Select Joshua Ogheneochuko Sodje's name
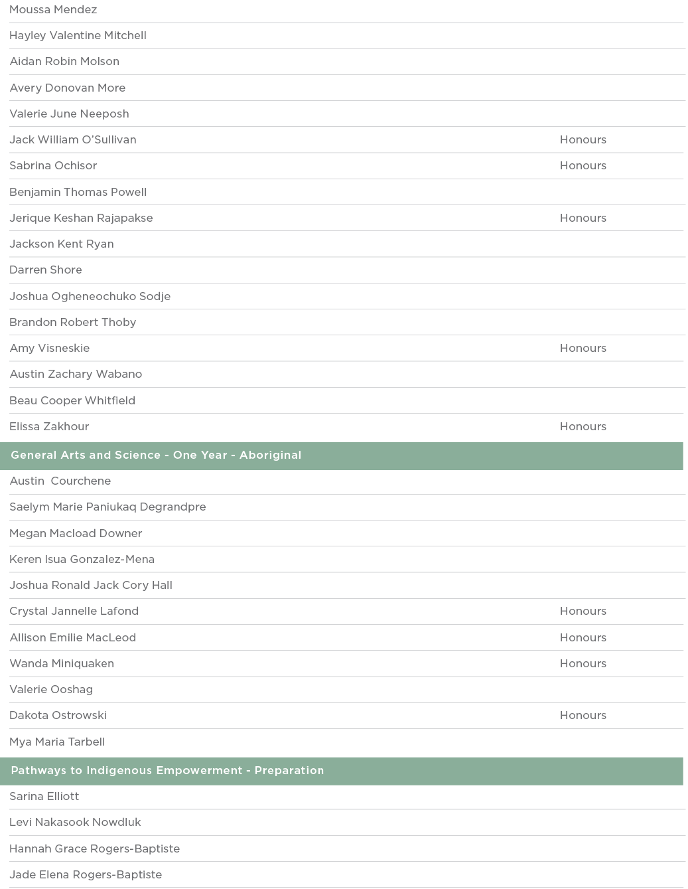Viewport: 688px width, 889px height. pos(90,297)
